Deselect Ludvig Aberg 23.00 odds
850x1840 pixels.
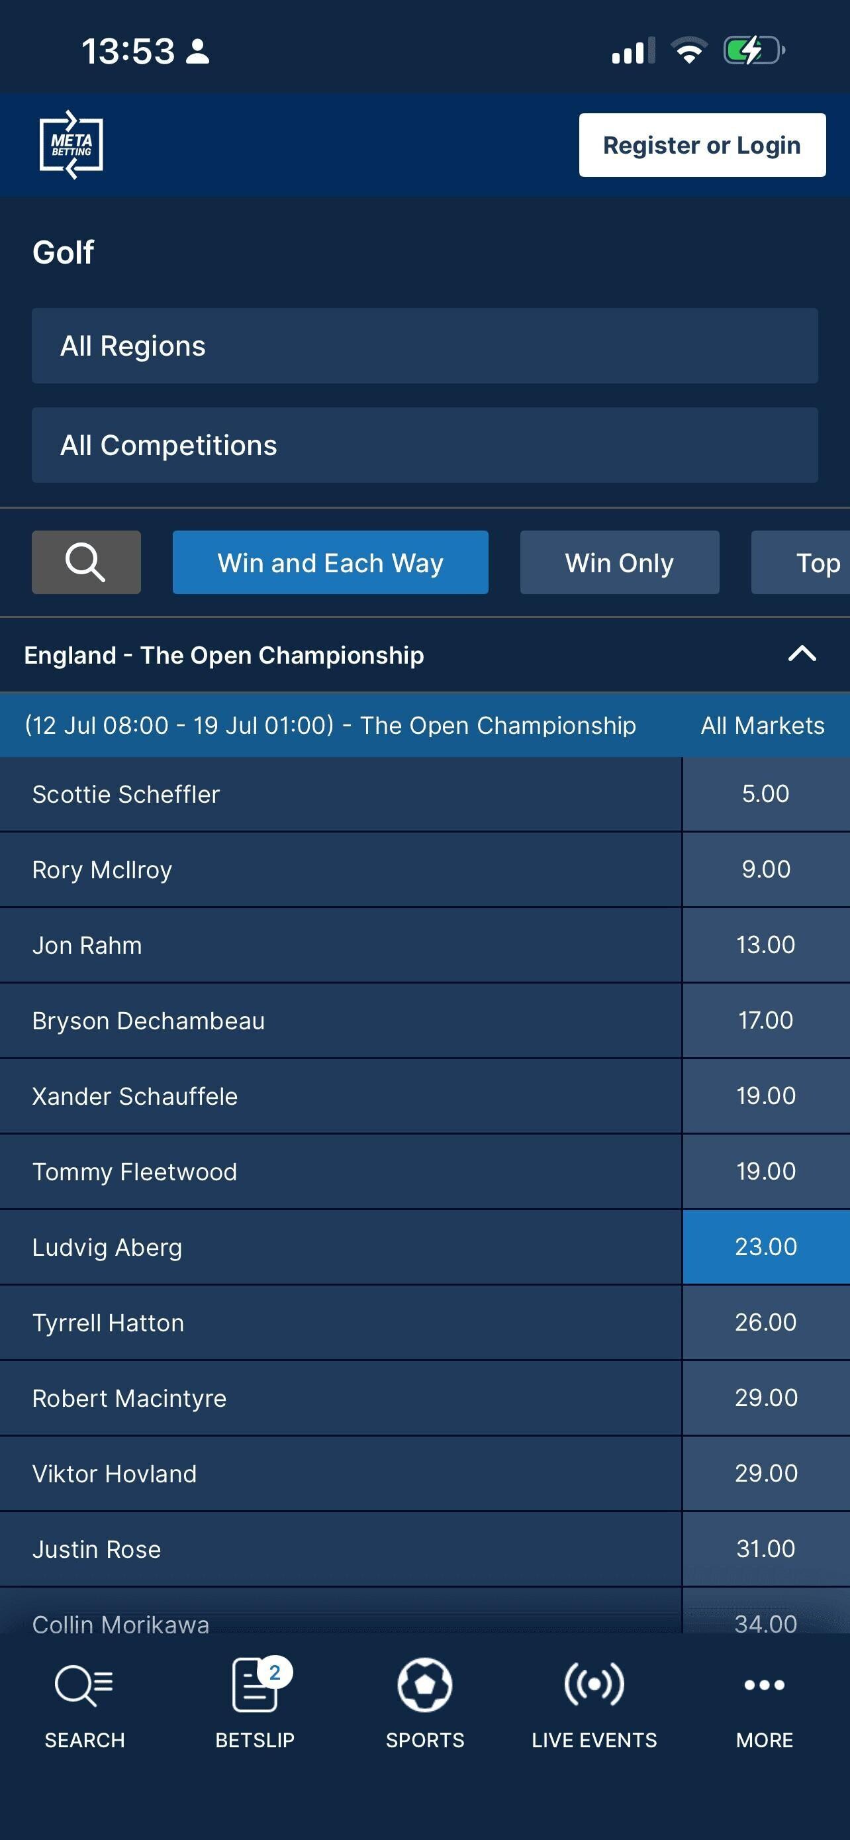pos(766,1247)
